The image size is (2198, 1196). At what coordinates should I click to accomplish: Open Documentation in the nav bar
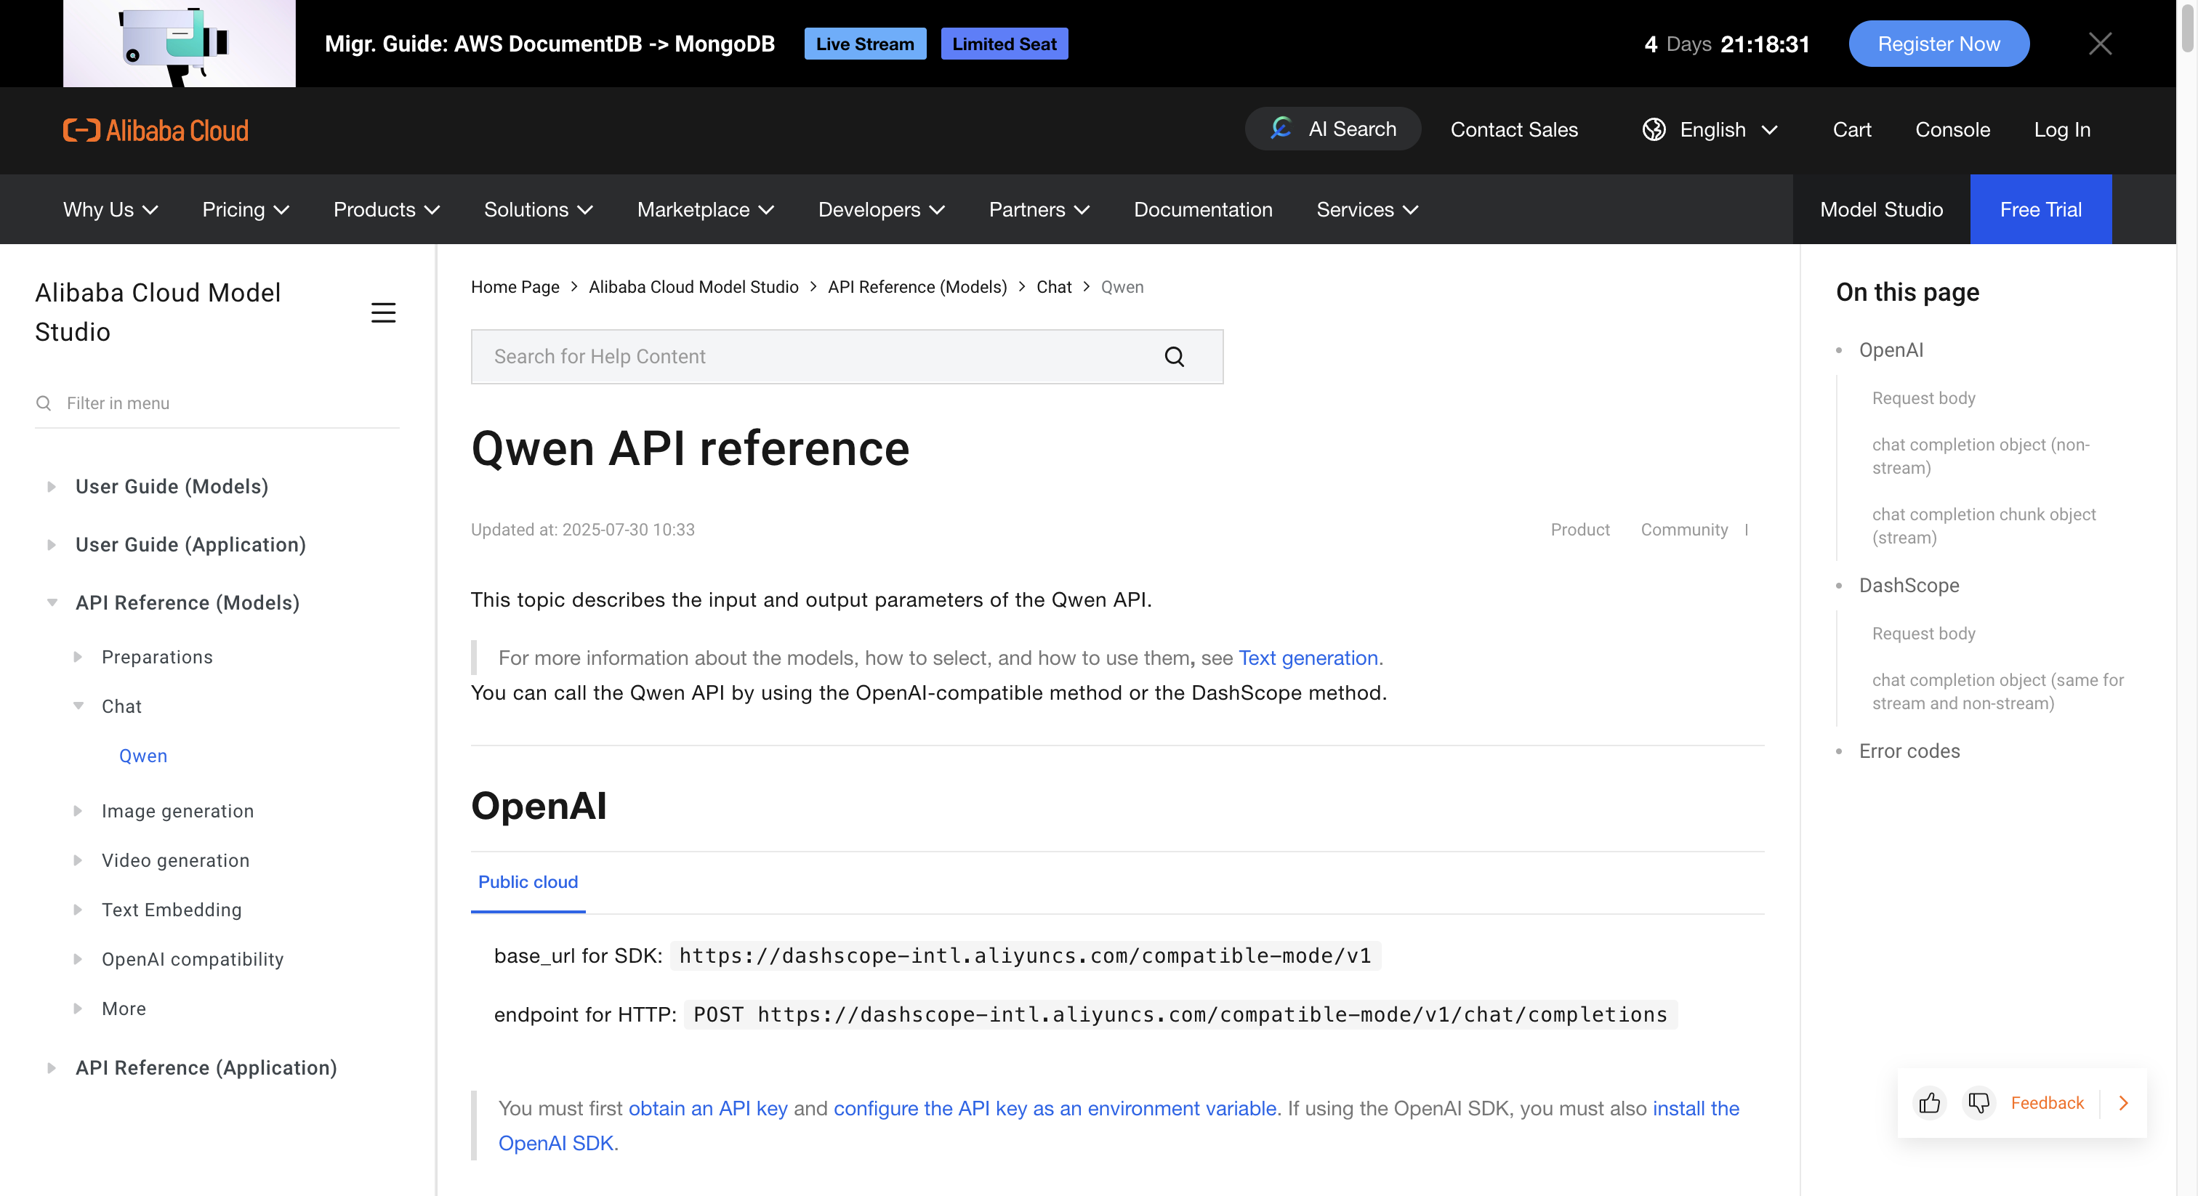pos(1203,210)
